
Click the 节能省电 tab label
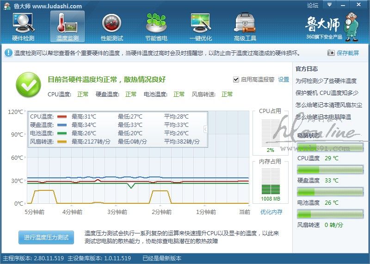(x=156, y=38)
